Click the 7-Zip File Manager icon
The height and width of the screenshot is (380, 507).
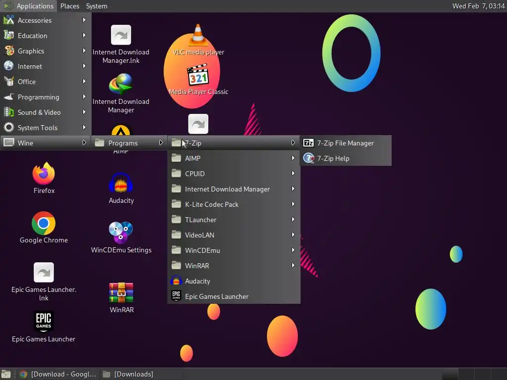tap(308, 143)
